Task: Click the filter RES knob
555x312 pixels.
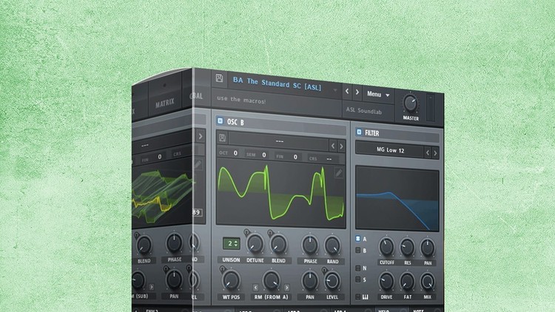Action: click(407, 247)
